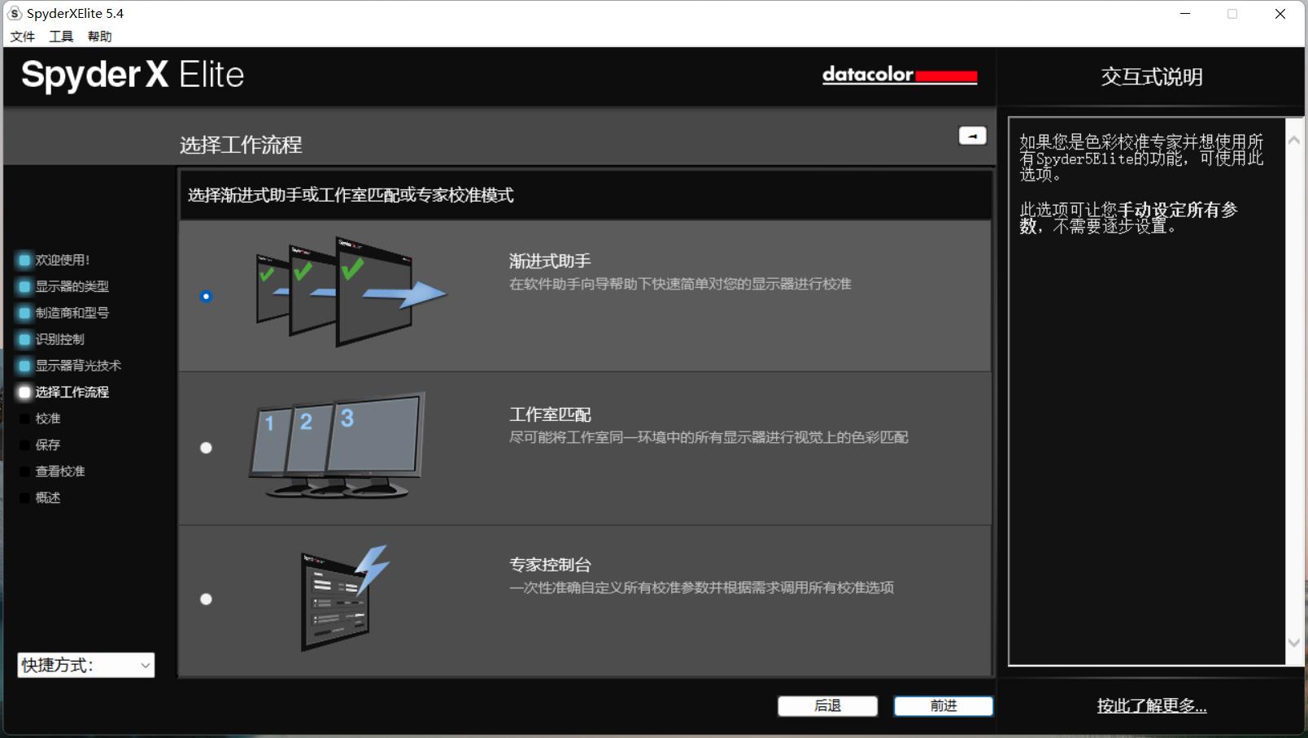Select the 专家控制台 calibration mode

click(206, 599)
